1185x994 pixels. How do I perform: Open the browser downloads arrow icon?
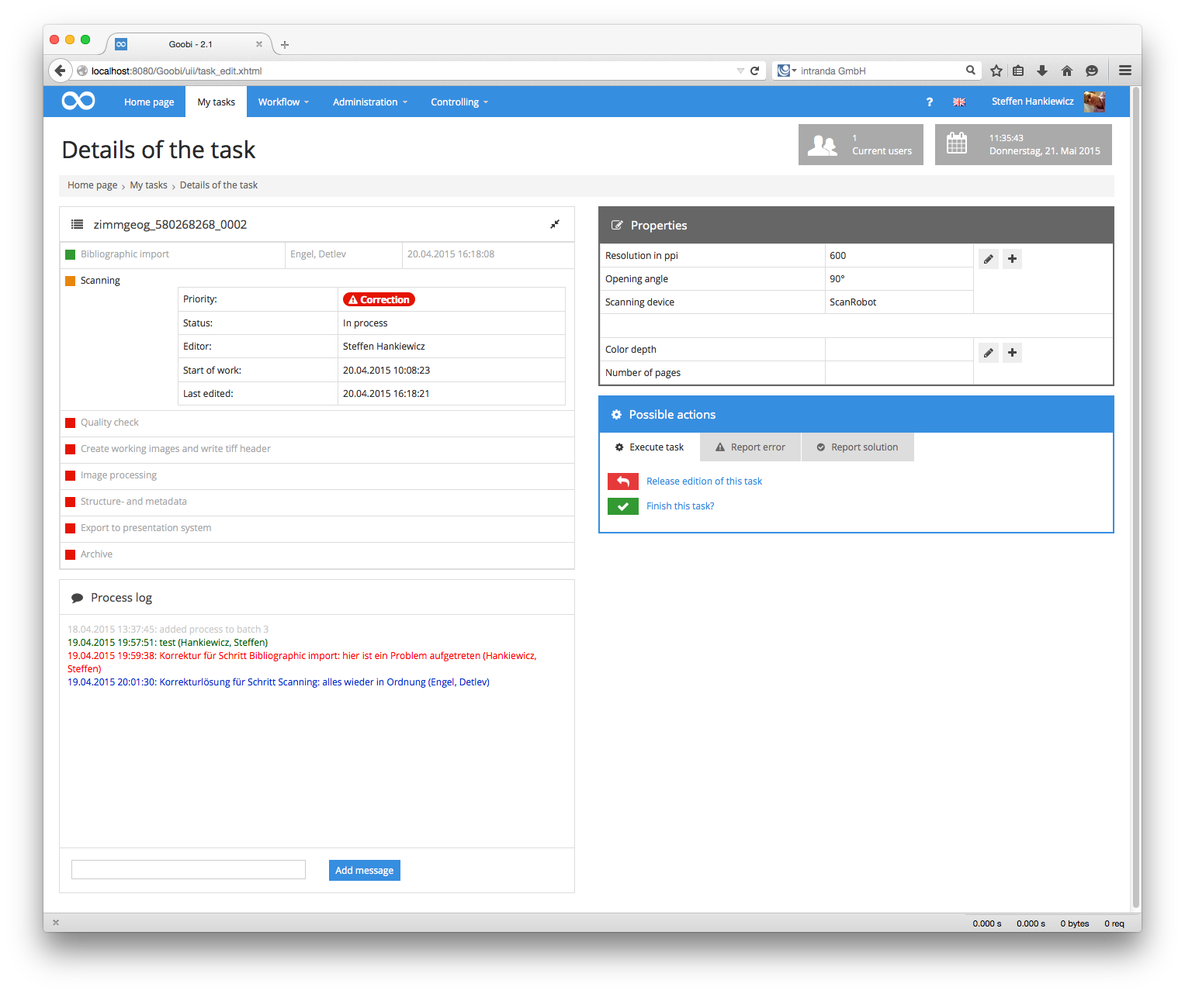pos(1042,71)
